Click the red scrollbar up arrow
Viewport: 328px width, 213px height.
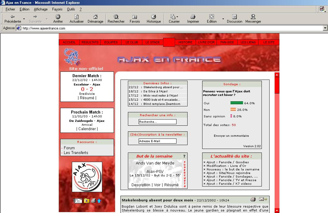pos(277,74)
